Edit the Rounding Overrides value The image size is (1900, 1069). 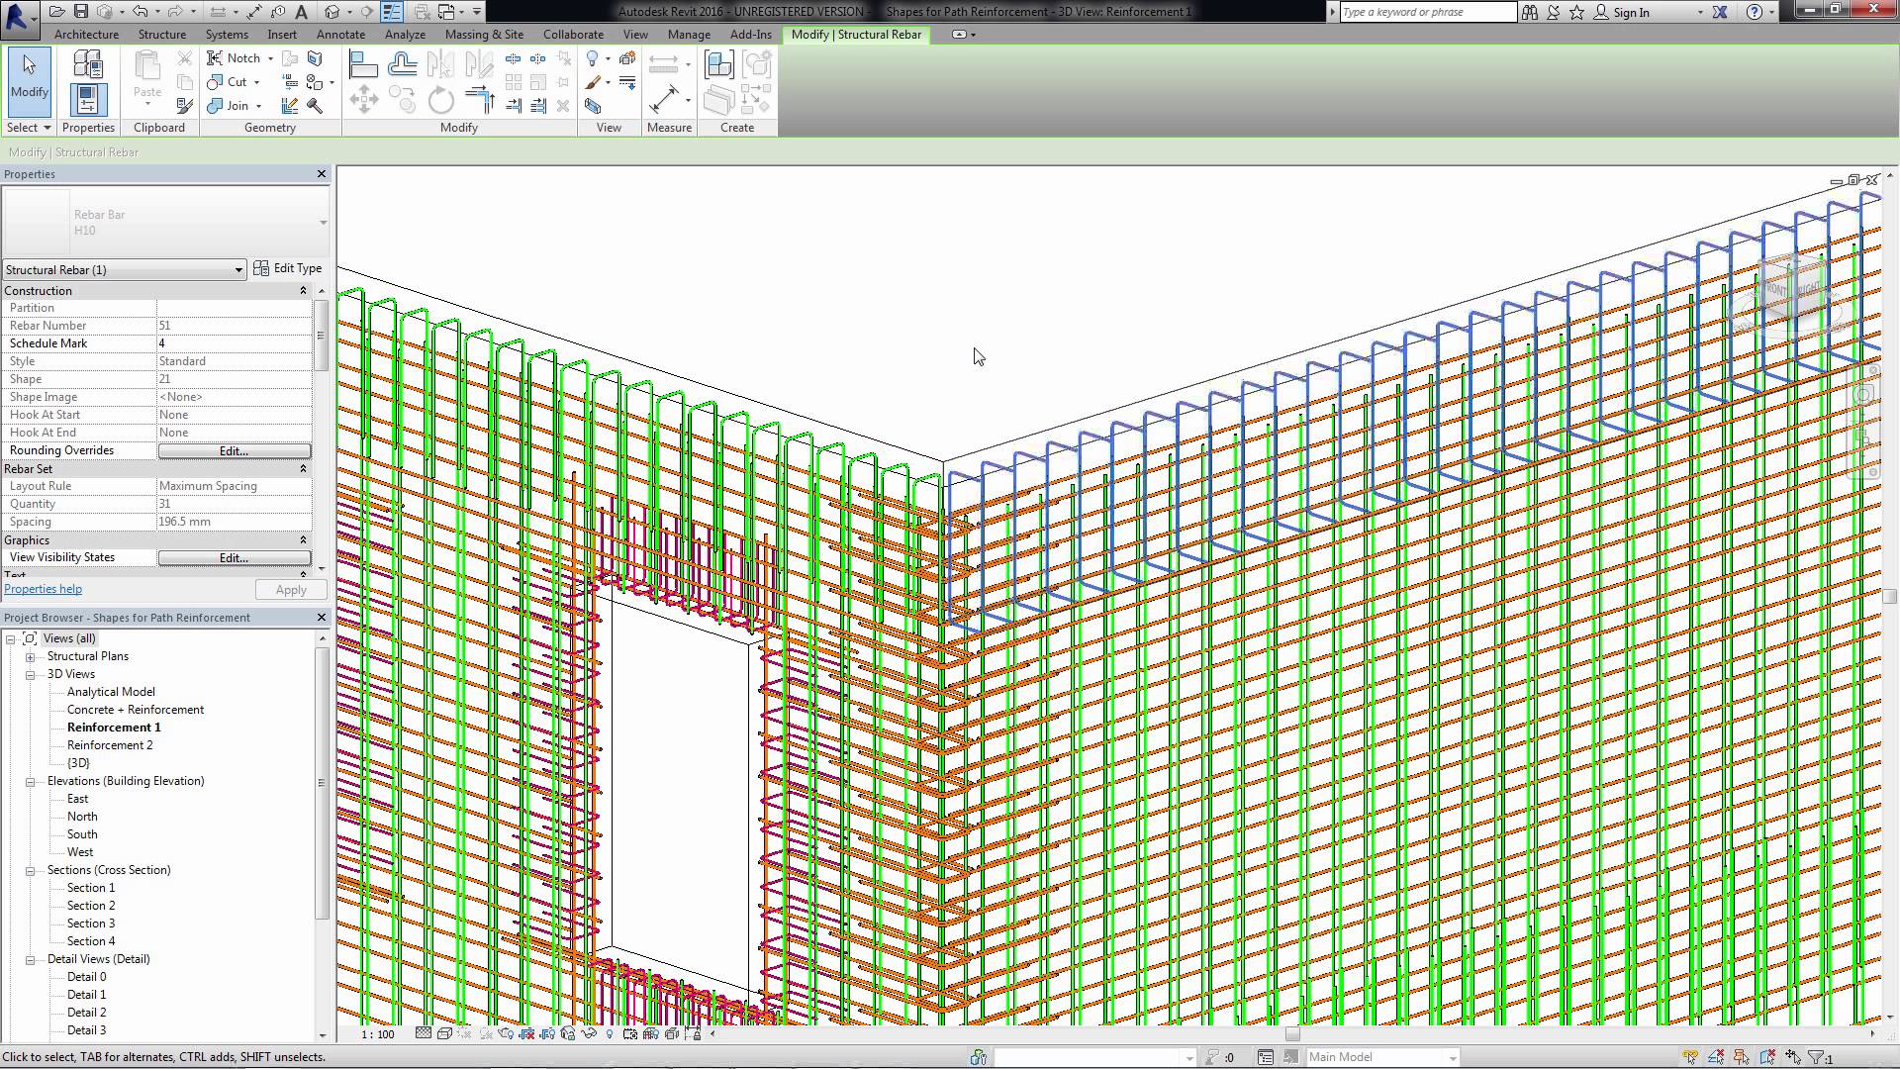(234, 451)
